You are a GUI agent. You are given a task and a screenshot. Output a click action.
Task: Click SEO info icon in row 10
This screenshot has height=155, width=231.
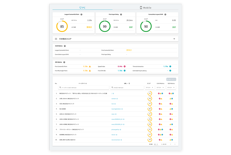pos(172,140)
